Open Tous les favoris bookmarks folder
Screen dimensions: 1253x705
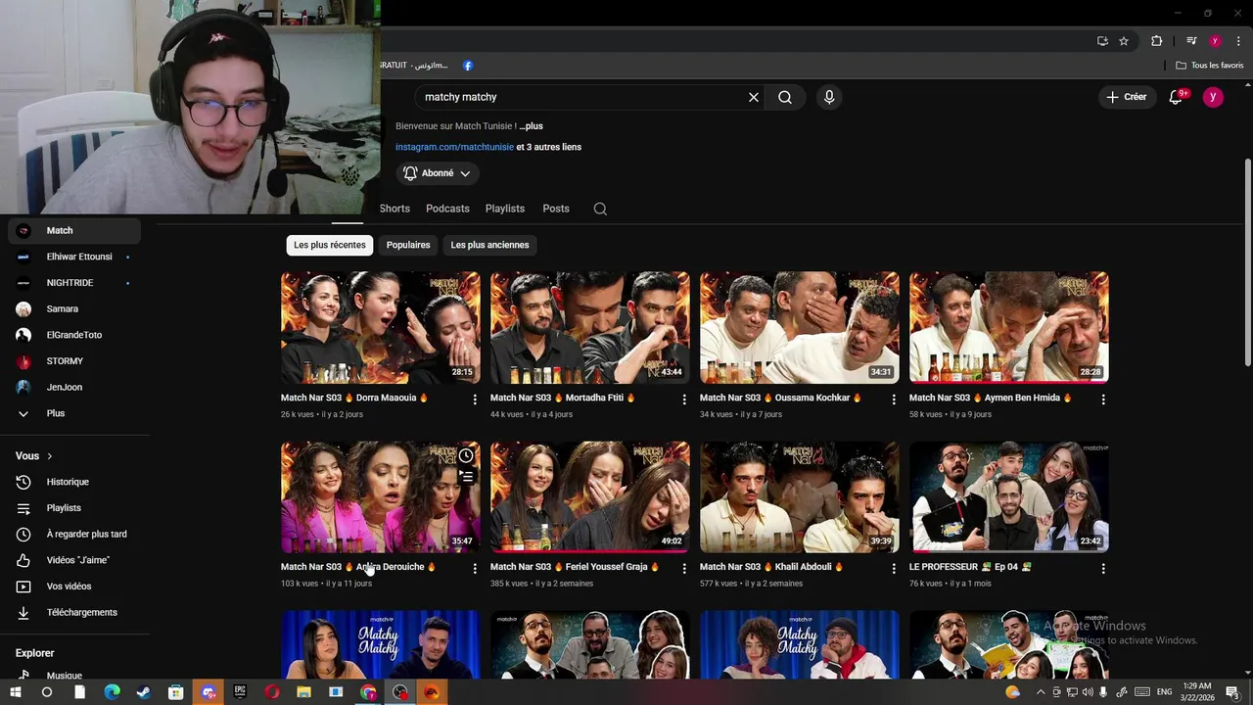[x=1210, y=66]
